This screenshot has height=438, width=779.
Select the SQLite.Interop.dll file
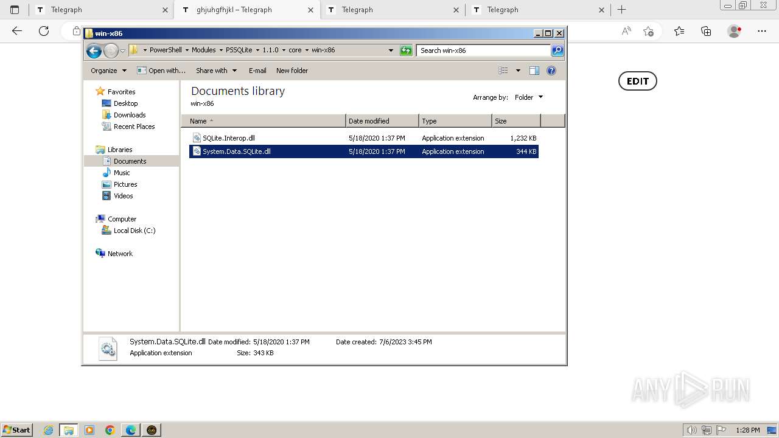(x=364, y=138)
